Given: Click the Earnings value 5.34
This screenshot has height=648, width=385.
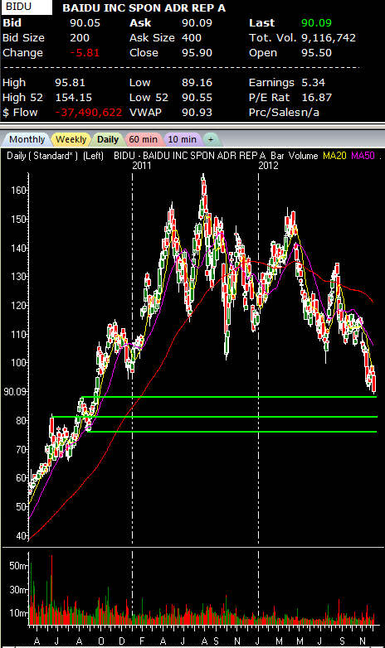Looking at the screenshot, I should tap(313, 83).
